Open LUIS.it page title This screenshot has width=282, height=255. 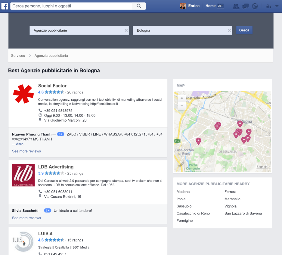pyautogui.click(x=45, y=233)
